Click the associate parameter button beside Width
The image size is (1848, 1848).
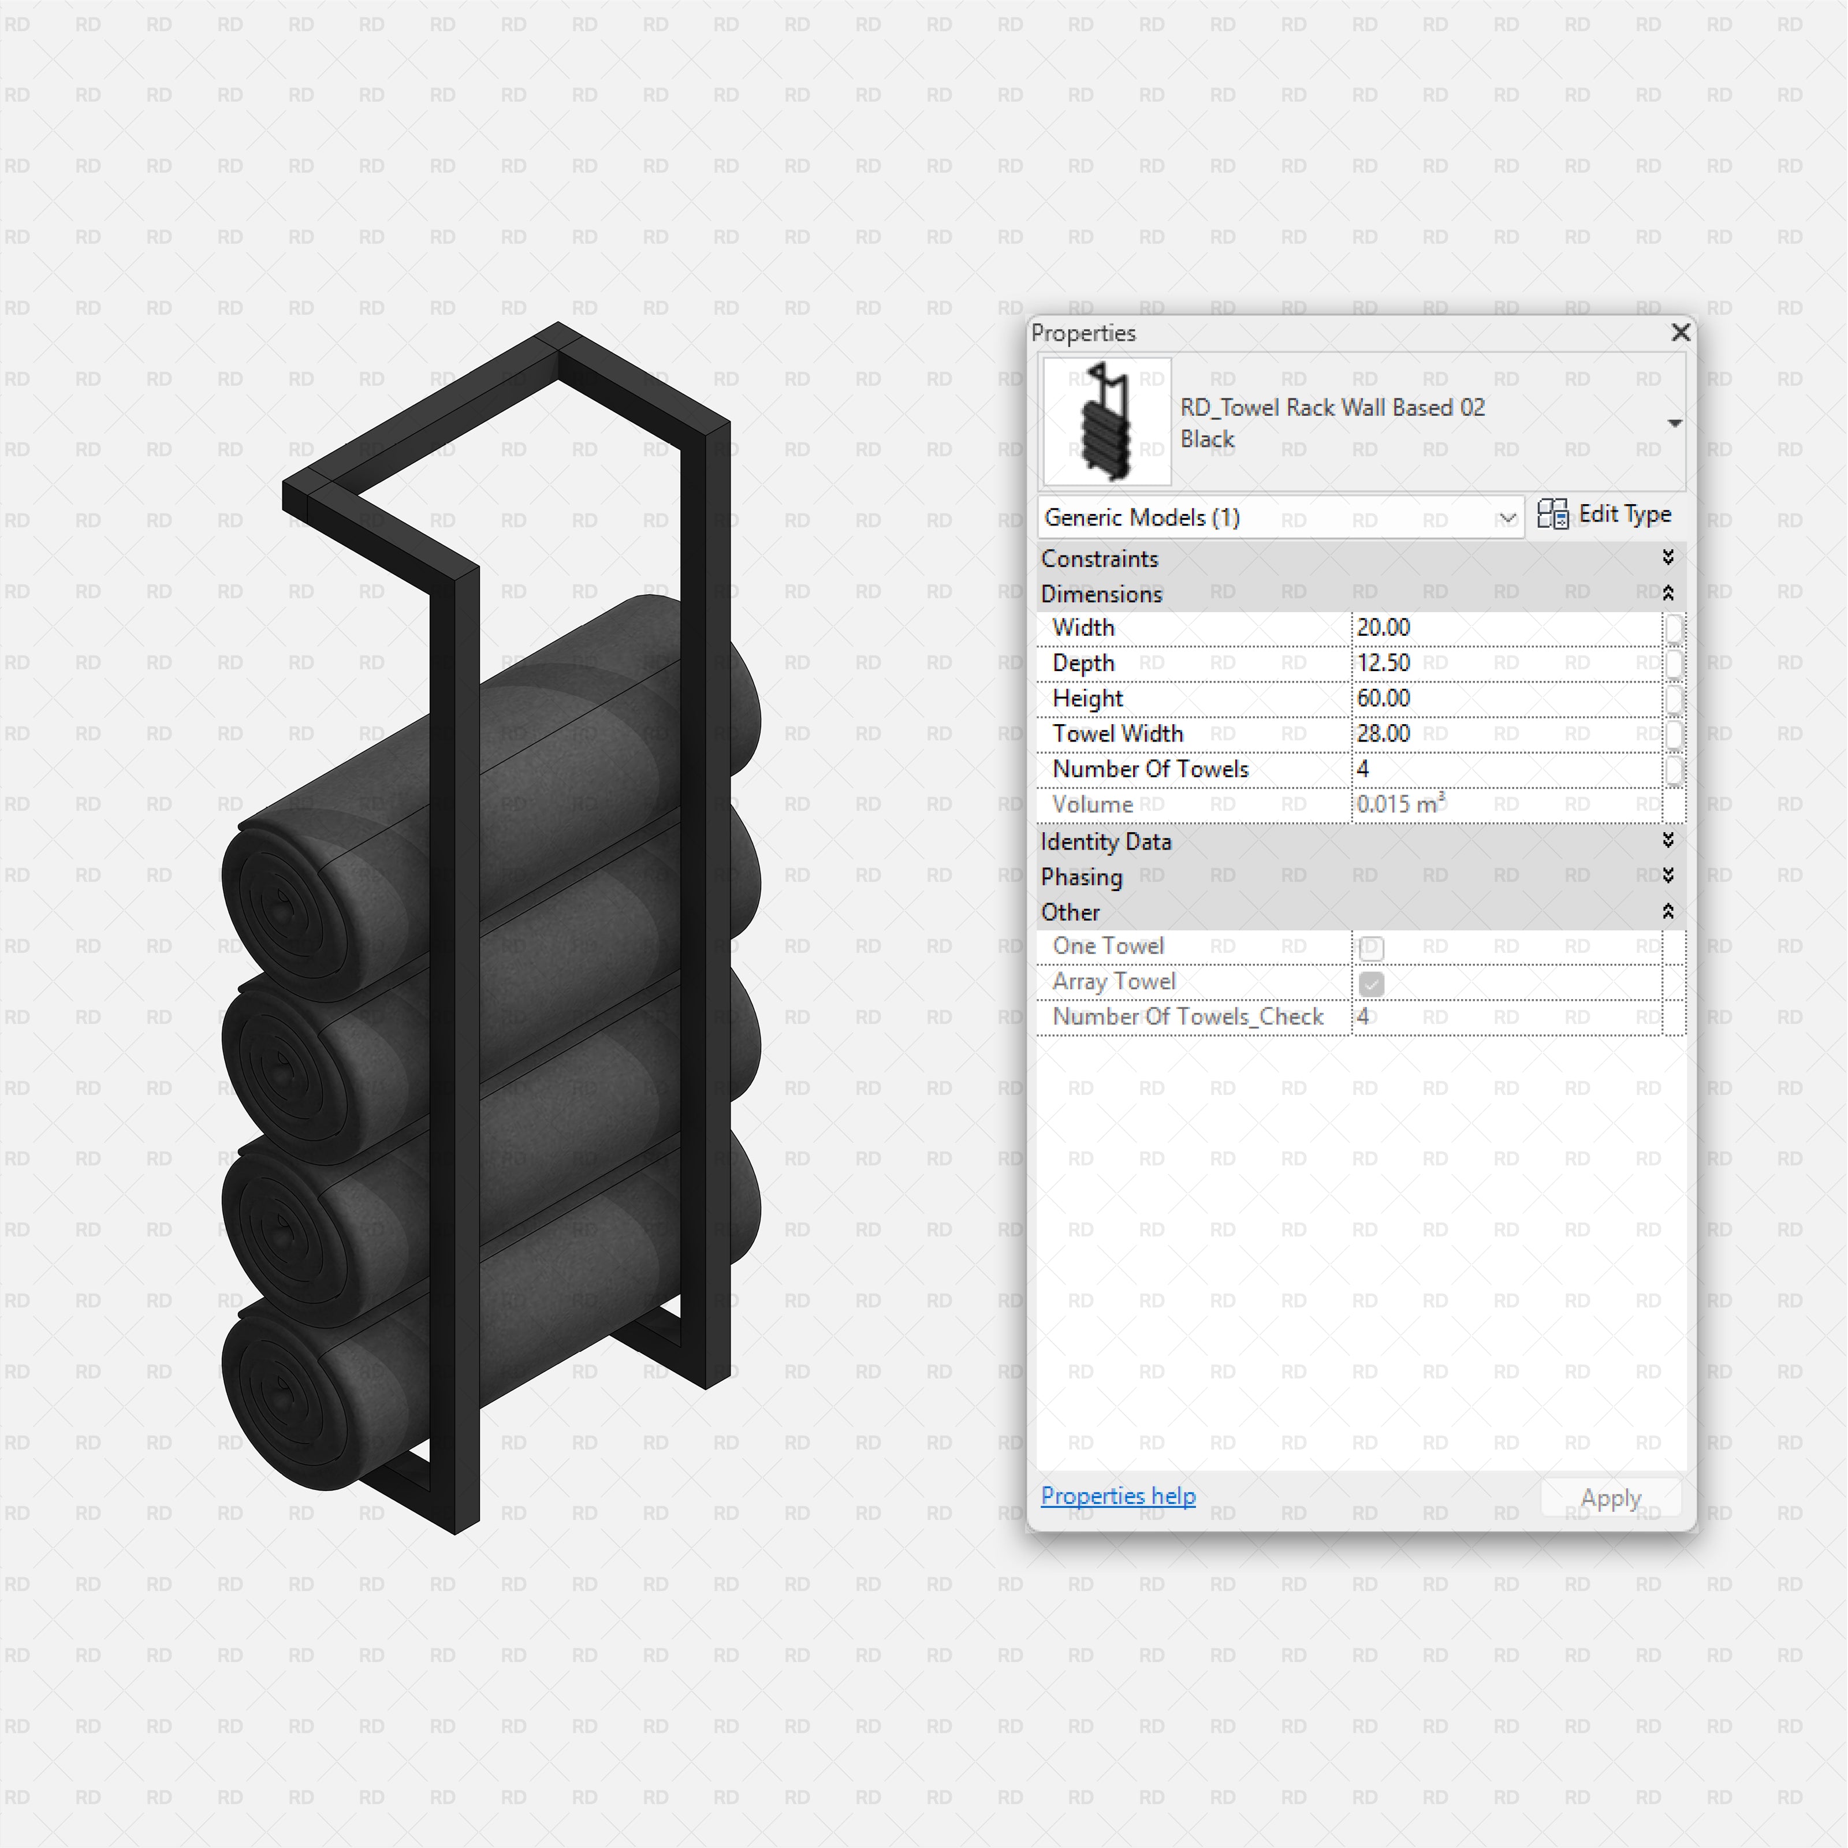click(x=1674, y=628)
